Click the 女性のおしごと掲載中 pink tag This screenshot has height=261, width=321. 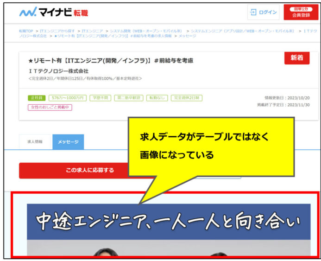pyautogui.click(x=50, y=108)
